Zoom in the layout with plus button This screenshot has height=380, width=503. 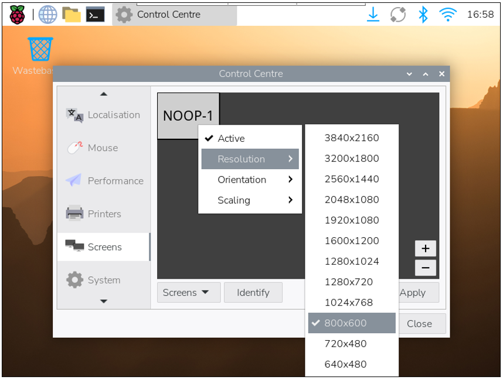426,248
